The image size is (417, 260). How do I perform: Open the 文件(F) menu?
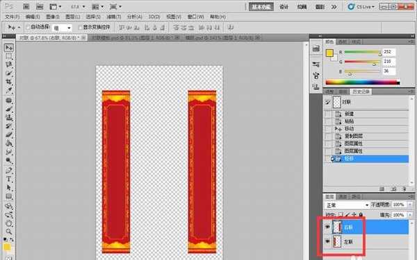pyautogui.click(x=13, y=17)
